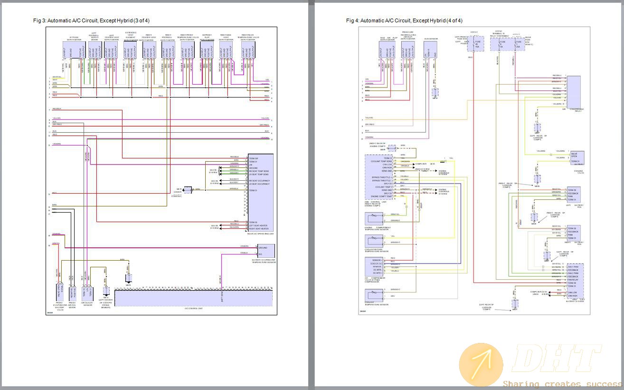Click the RIGHT BATTERY FAN connector box
The height and width of the screenshot is (390, 624).
574,233
